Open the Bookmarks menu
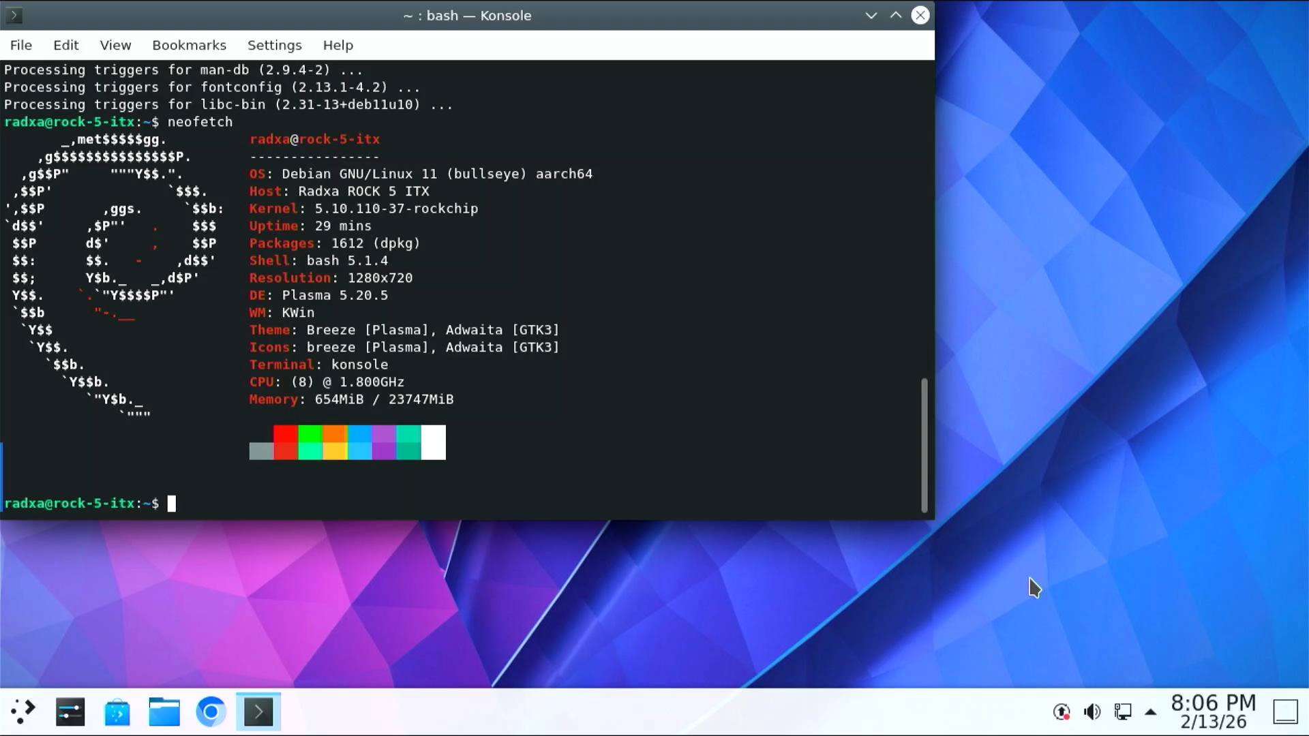The image size is (1309, 736). point(189,45)
